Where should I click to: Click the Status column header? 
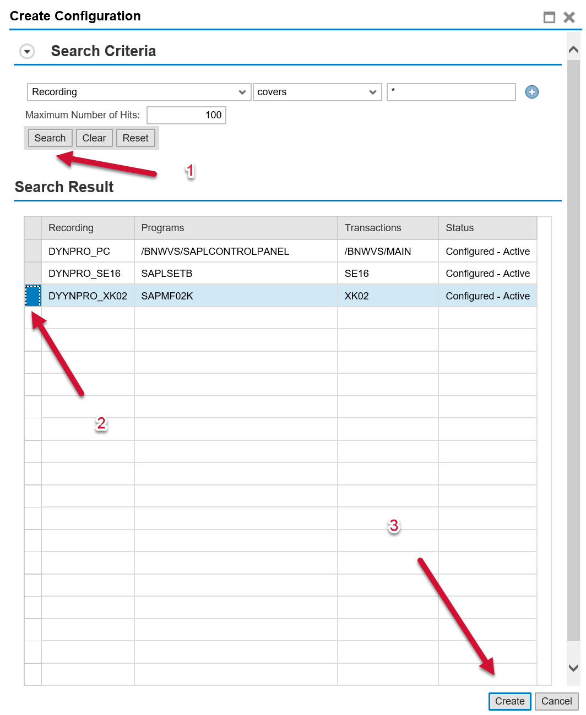click(x=487, y=228)
